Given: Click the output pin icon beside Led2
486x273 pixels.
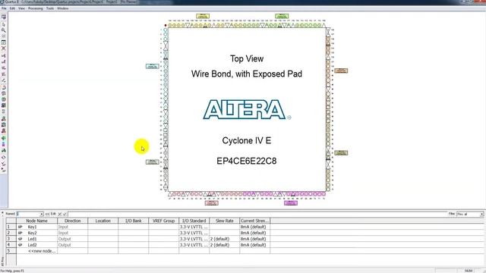Looking at the screenshot, I should click(21, 245).
